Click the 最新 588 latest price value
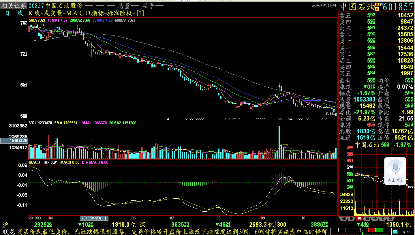415x235 pixels. tap(371, 80)
